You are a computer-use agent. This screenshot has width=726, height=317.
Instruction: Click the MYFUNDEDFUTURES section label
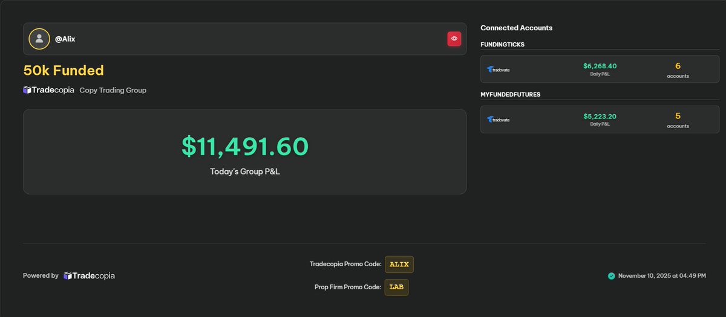click(x=511, y=95)
